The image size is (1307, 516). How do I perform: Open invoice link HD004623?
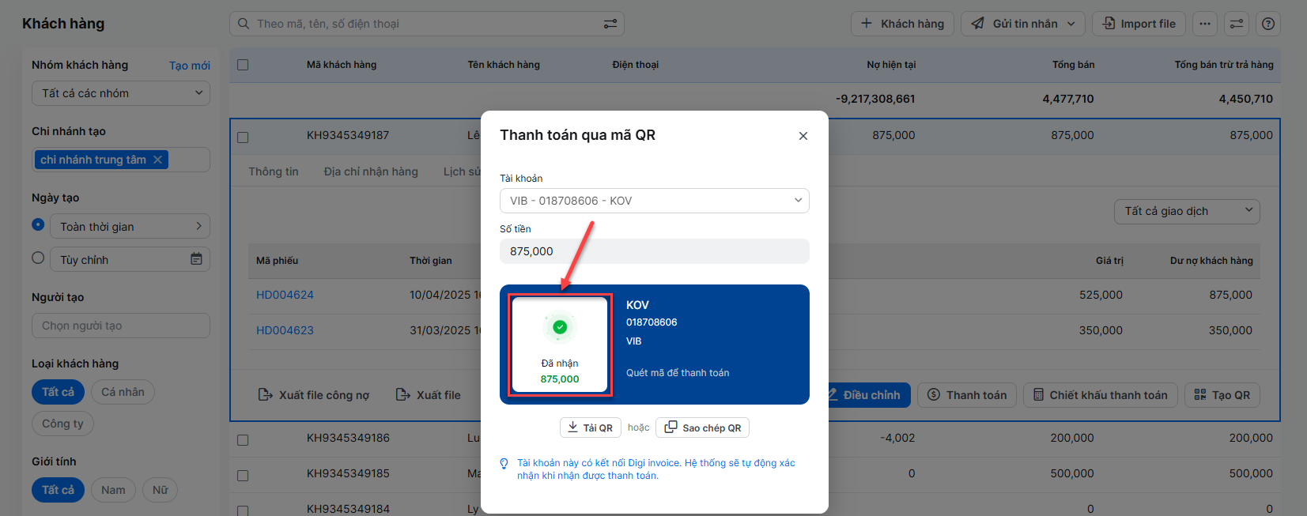tap(285, 330)
